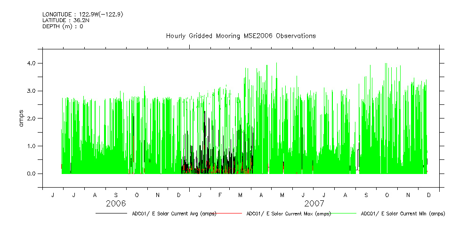The height and width of the screenshot is (237, 475).
Task: Click the 'S' month label under 2006
Action: point(116,195)
